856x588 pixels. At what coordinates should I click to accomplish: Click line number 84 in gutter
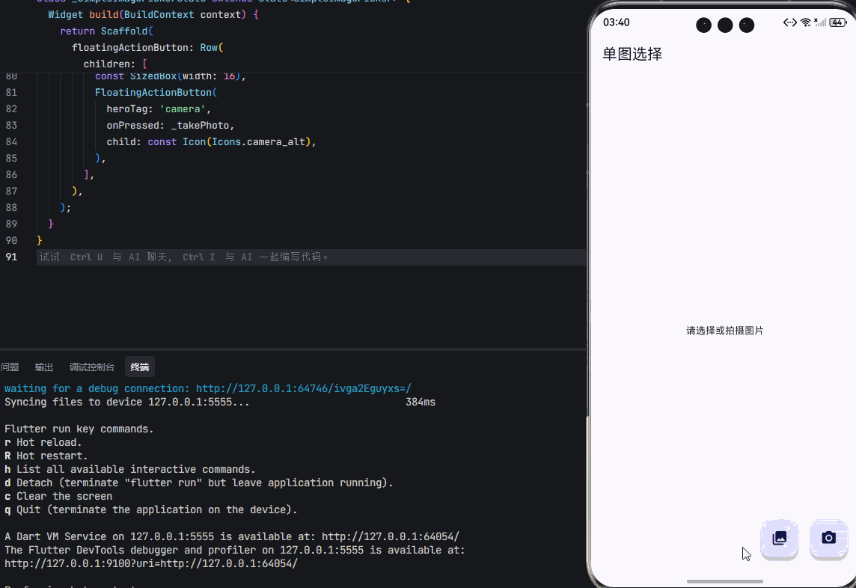[x=11, y=141]
